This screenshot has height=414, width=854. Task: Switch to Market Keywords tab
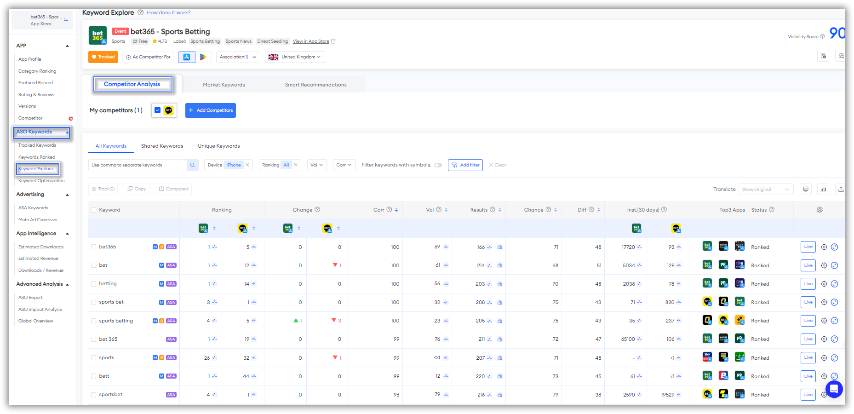click(224, 85)
